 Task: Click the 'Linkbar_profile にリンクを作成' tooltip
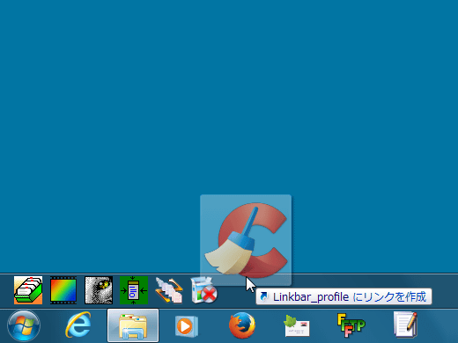[343, 296]
